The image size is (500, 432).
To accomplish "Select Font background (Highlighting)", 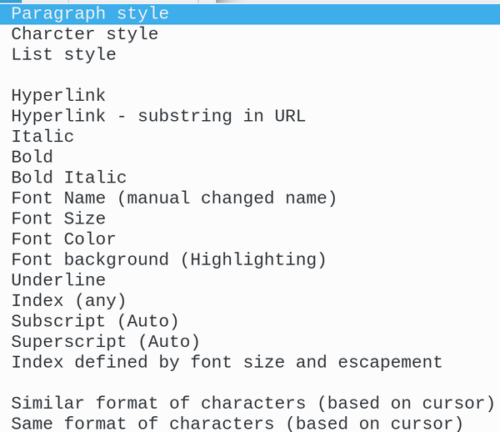I will [250, 259].
